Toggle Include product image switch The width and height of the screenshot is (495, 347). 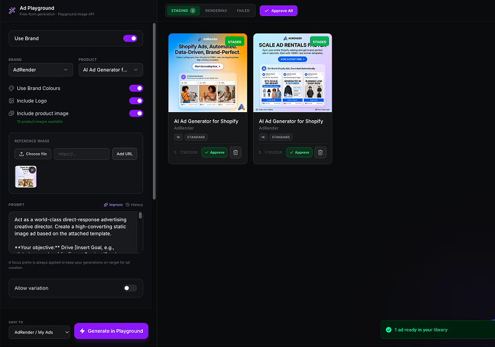click(x=136, y=113)
